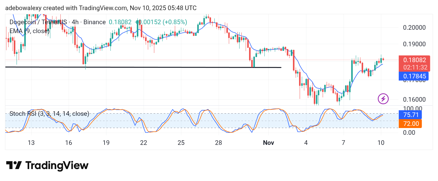This screenshot has width=438, height=181.
Task: Click the orange 72.00 Stoch RSI value
Action: tap(410, 124)
